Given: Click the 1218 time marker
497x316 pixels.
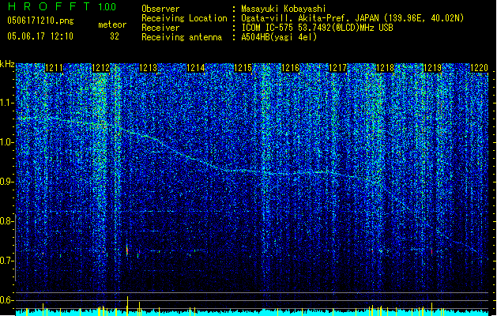Looking at the screenshot, I should pos(385,68).
